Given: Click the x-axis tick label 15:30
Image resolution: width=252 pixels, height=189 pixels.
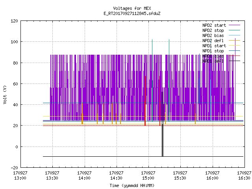Looking at the screenshot, I should tap(180, 178).
